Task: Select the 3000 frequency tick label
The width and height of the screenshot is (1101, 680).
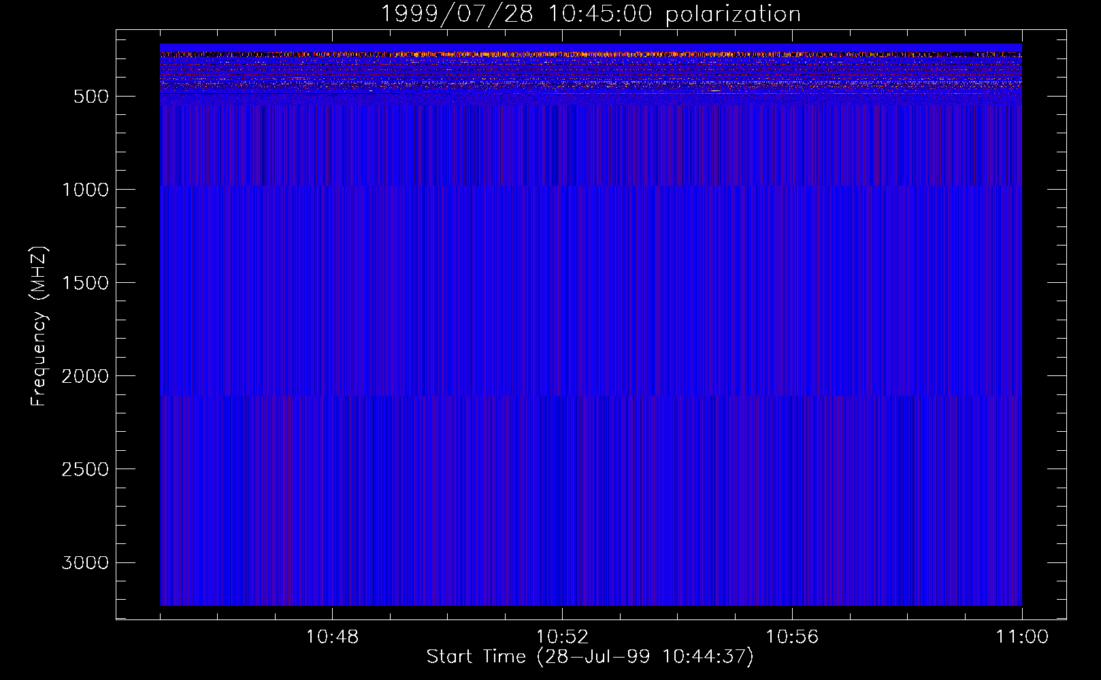Action: point(85,562)
